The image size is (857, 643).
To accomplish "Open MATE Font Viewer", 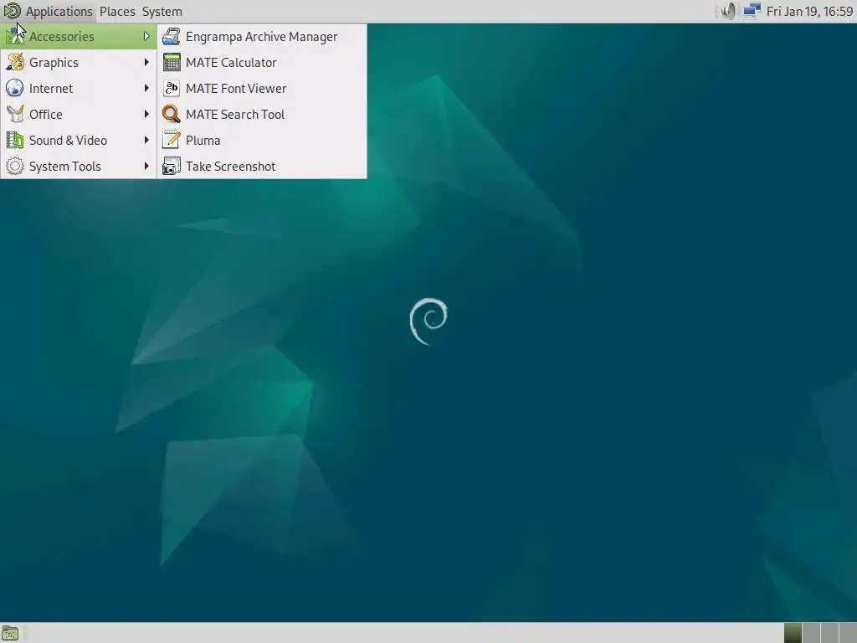I will [262, 89].
